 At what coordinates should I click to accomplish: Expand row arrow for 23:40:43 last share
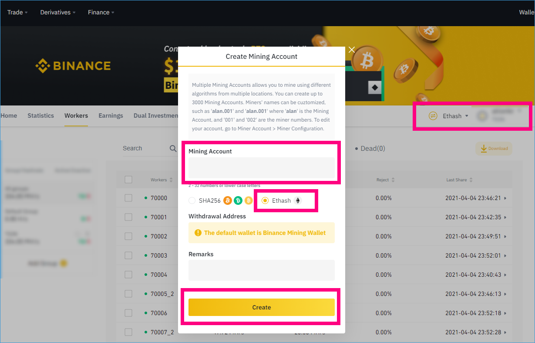(x=505, y=275)
